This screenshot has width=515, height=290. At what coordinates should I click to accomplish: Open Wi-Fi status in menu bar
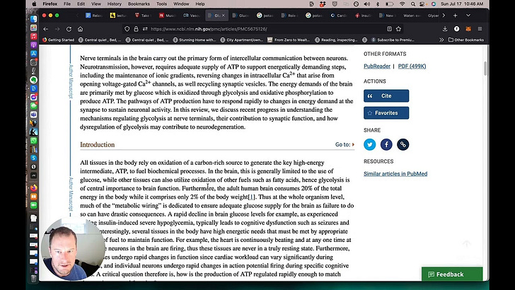403,4
